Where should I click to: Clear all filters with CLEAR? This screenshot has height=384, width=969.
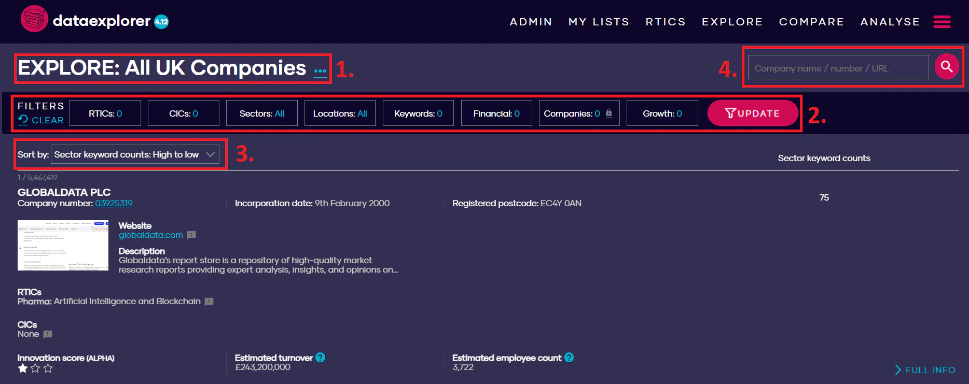coord(41,120)
